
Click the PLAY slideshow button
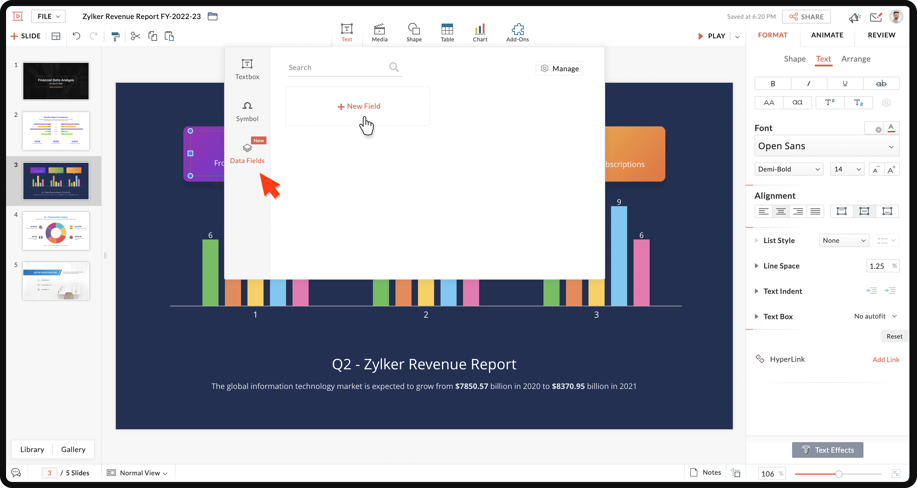click(x=712, y=36)
